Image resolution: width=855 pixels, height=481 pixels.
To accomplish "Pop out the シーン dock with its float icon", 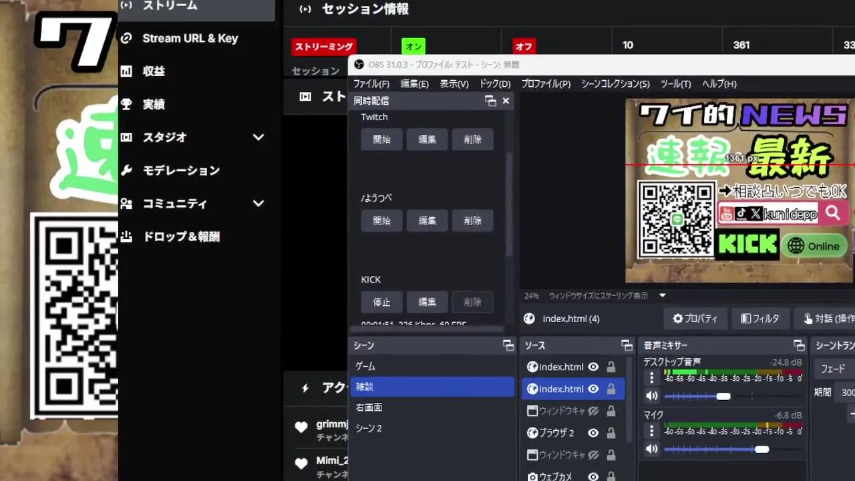I will [x=508, y=345].
